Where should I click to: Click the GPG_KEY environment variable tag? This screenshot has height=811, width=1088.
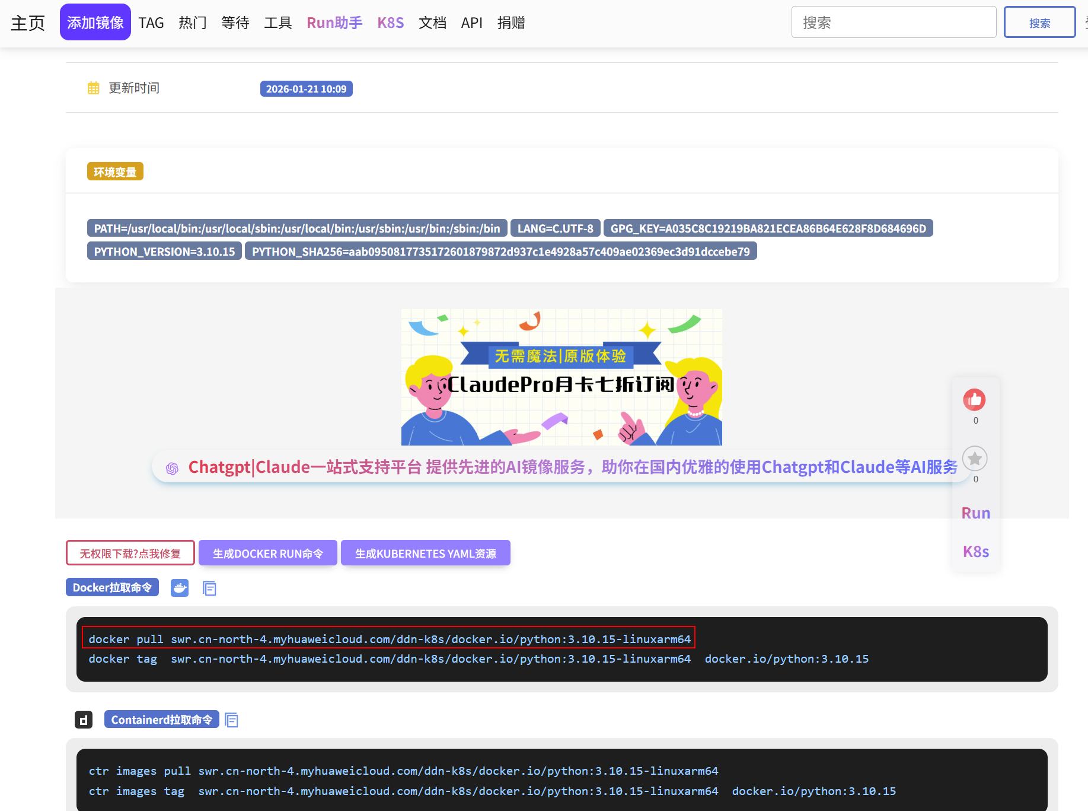click(x=768, y=228)
